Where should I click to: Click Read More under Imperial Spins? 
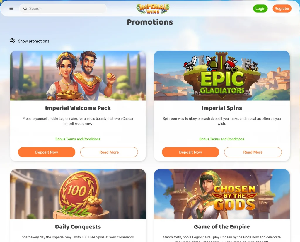[x=253, y=152]
